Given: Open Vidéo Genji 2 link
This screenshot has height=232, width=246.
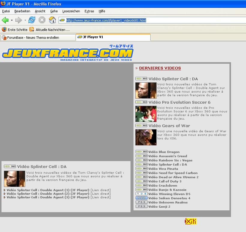Looking at the screenshot, I should [x=159, y=206].
